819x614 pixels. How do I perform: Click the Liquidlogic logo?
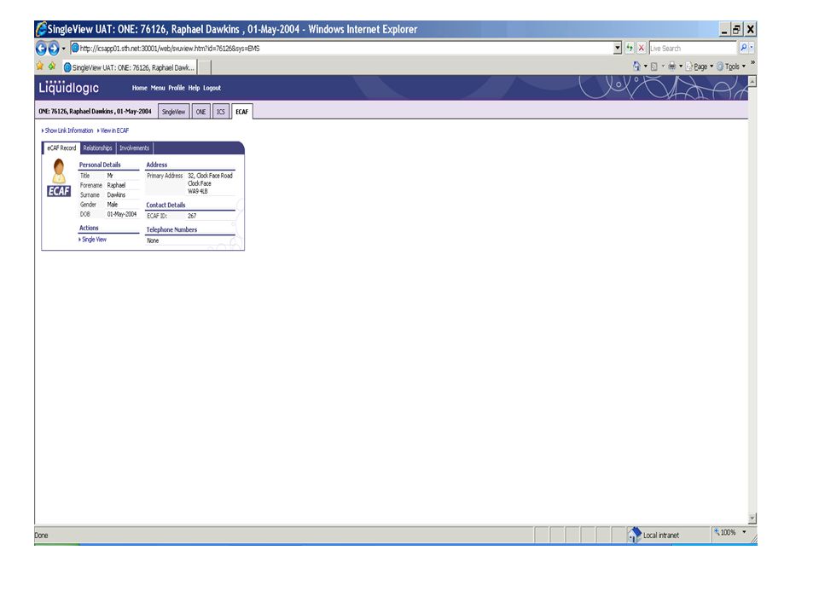[68, 87]
